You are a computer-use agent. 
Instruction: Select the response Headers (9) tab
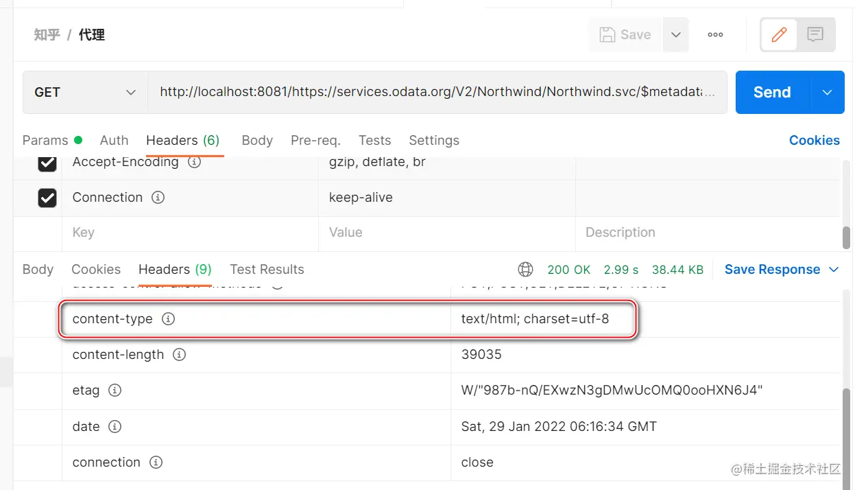[x=175, y=270]
